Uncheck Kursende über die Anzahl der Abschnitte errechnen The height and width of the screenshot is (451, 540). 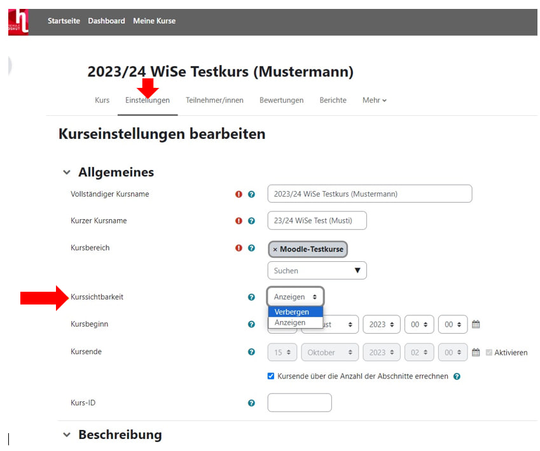pyautogui.click(x=271, y=376)
